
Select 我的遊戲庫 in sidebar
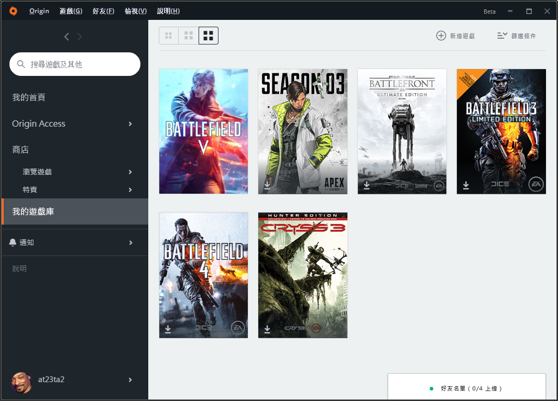(75, 211)
